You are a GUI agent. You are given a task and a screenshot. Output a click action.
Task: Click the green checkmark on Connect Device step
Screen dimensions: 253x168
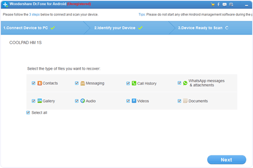pos(52,28)
